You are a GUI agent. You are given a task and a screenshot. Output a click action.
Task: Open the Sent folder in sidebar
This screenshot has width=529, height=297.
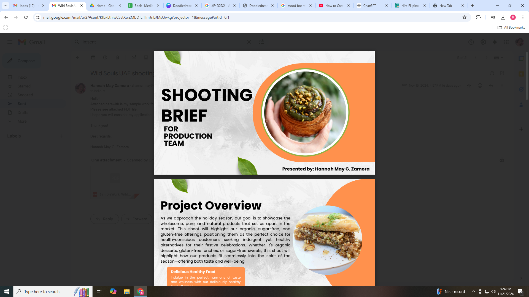click(x=22, y=104)
